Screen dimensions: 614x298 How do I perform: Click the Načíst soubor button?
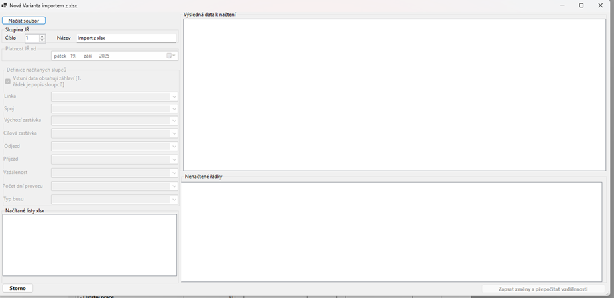pyautogui.click(x=24, y=21)
